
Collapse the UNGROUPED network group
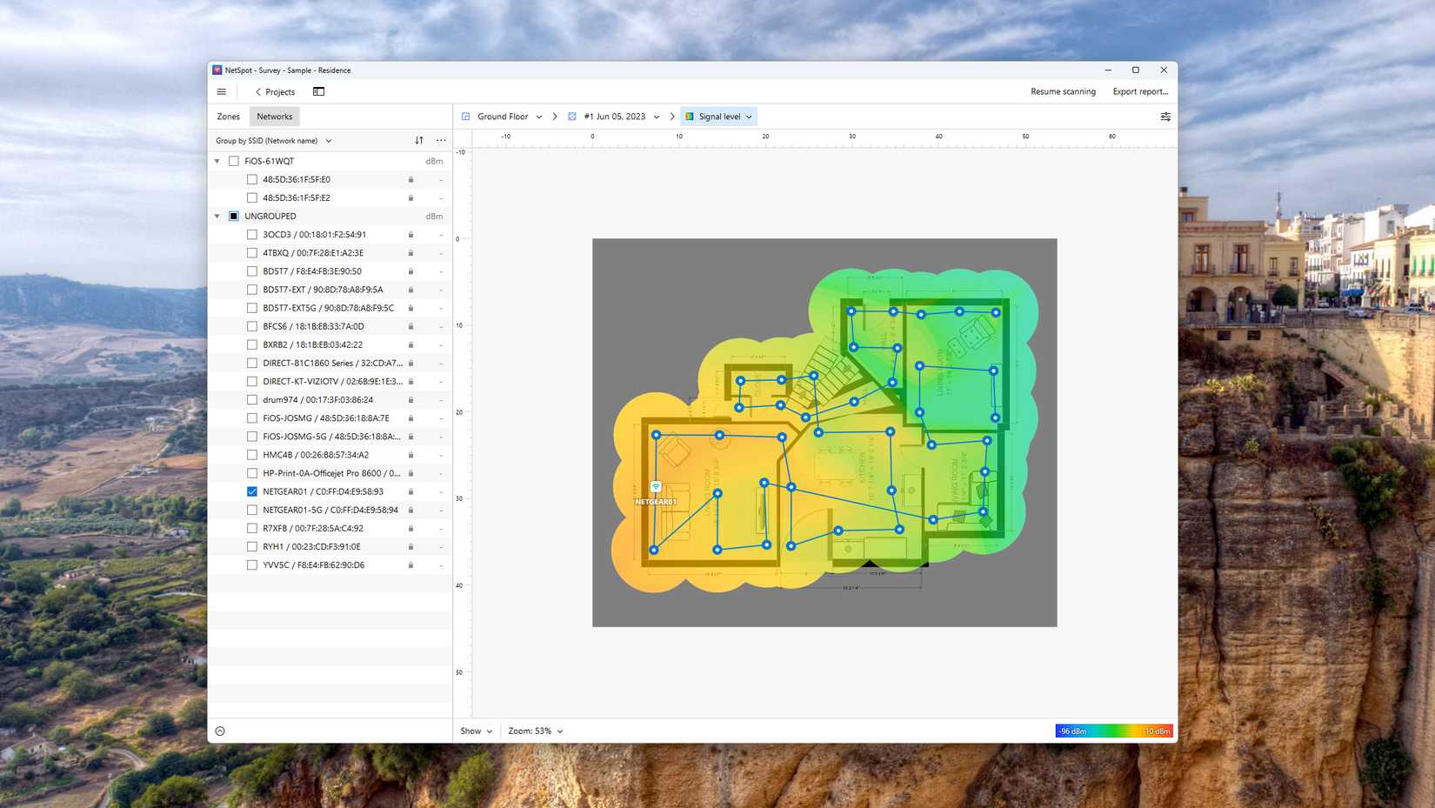click(217, 217)
